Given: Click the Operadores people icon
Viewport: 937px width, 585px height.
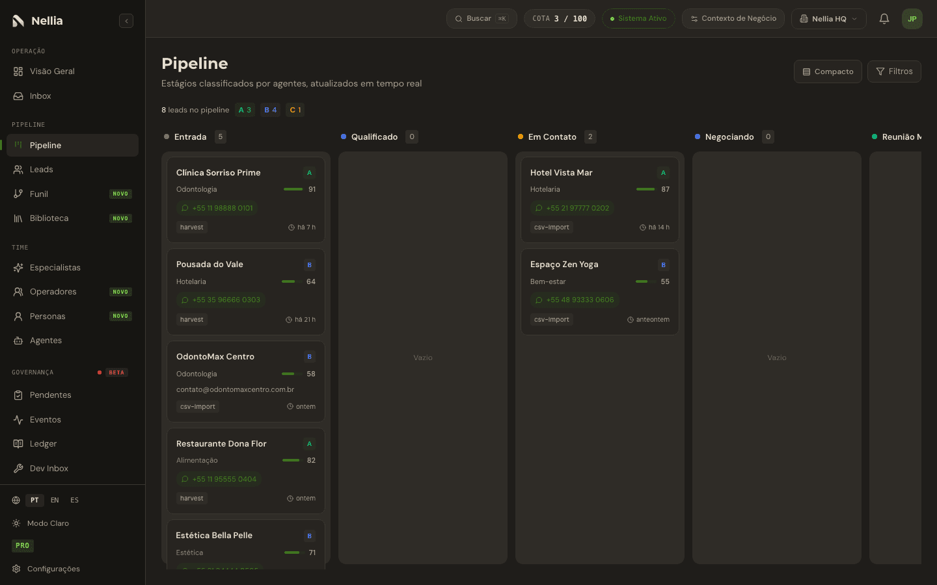Looking at the screenshot, I should (18, 292).
